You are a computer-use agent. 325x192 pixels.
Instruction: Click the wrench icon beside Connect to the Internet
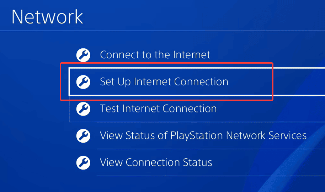coord(84,55)
